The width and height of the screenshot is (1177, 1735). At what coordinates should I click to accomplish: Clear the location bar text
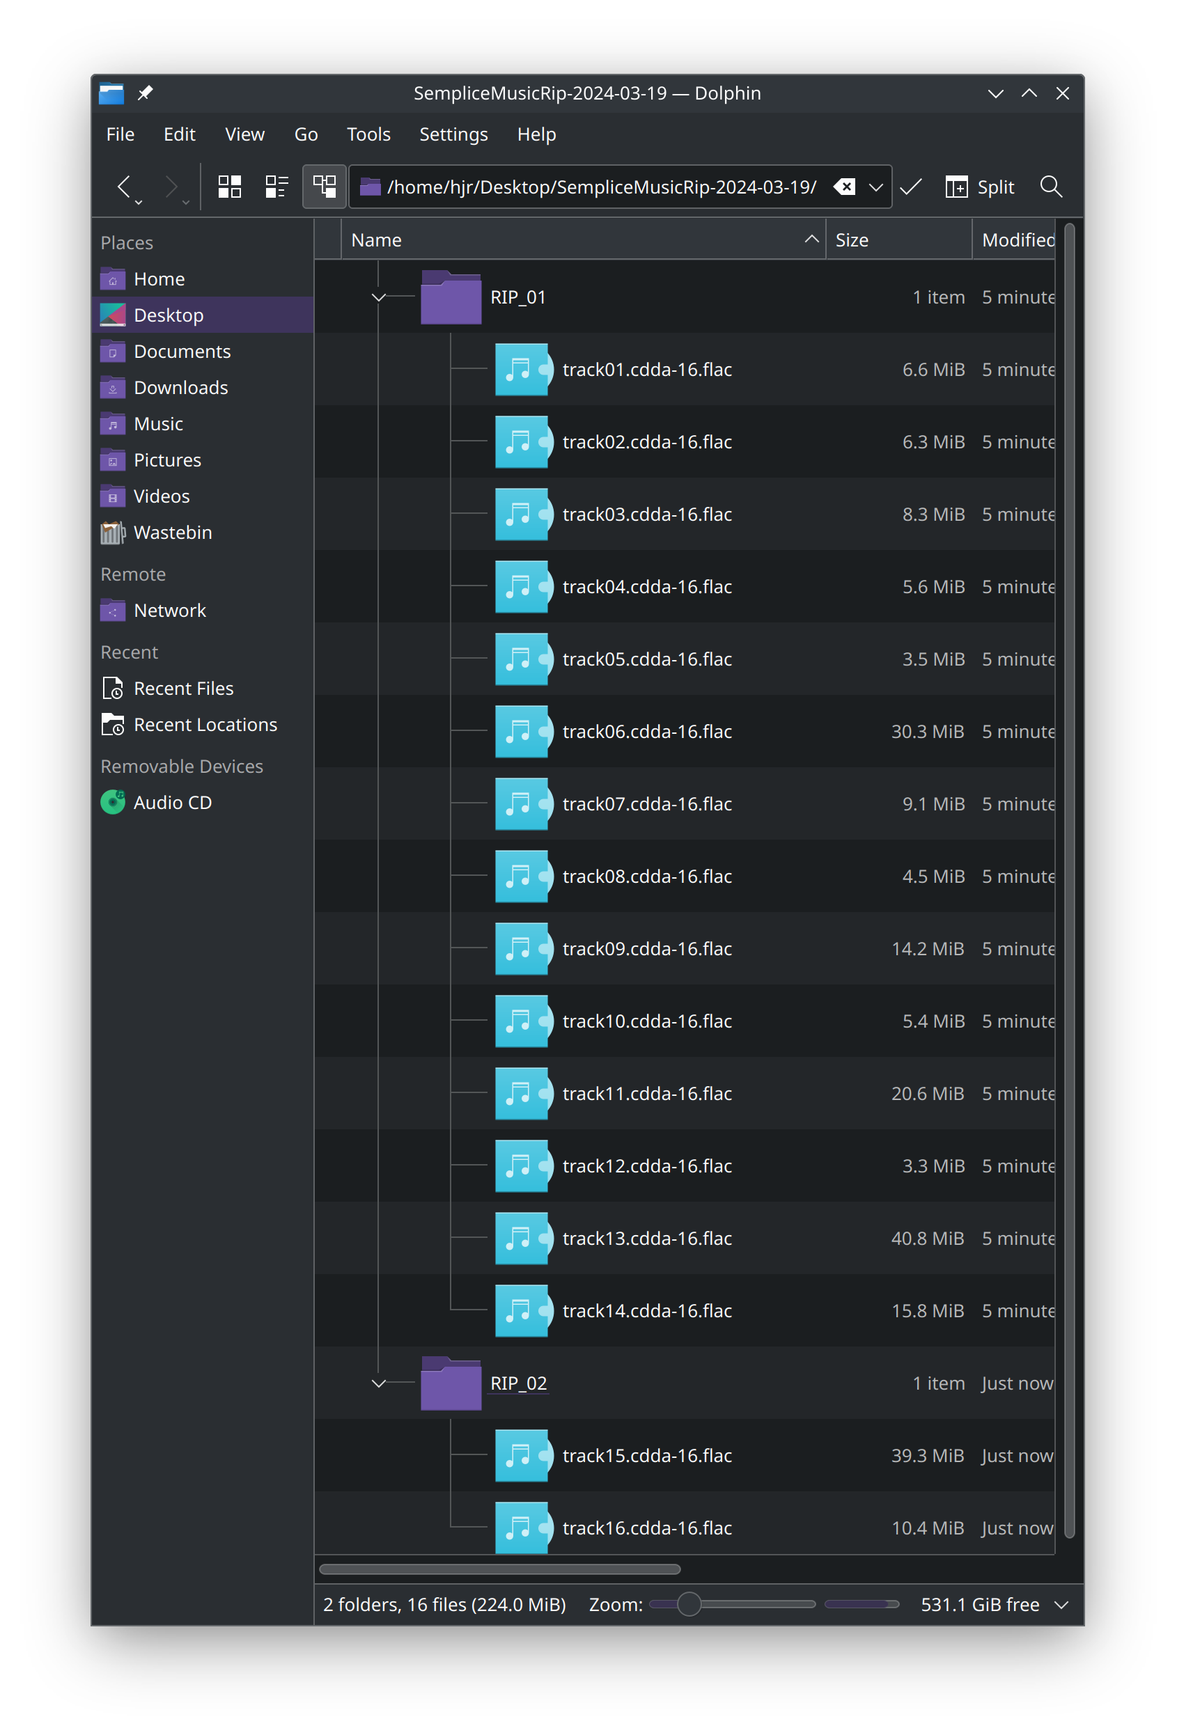coord(845,187)
